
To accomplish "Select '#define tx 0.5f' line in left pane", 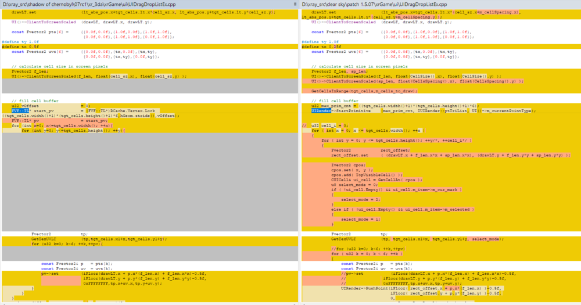I will point(150,46).
